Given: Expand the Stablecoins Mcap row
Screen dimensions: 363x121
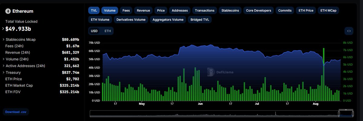Looking at the screenshot, I should [3, 39].
